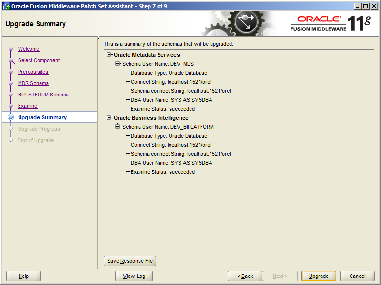Select Connect String row under DEV_BIPLATFORM
The width and height of the screenshot is (381, 285).
(x=171, y=145)
